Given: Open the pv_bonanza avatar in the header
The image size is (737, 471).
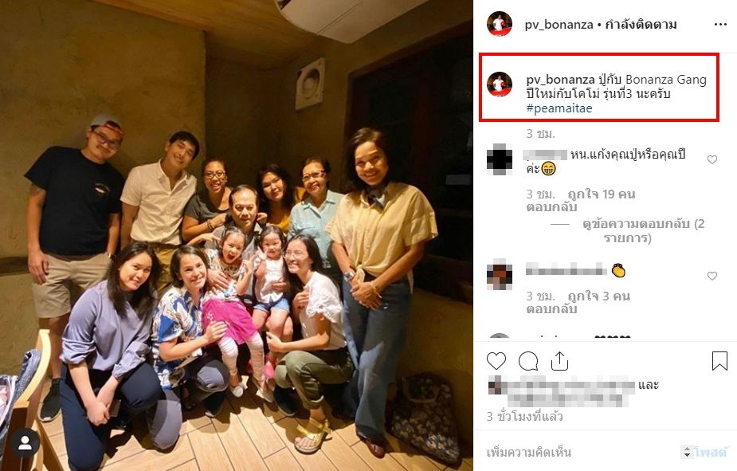Looking at the screenshot, I should click(x=499, y=24).
